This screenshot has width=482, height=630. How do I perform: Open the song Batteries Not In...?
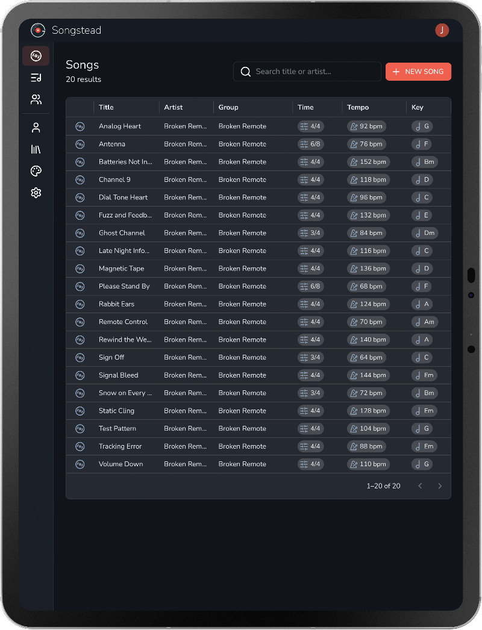coord(125,162)
